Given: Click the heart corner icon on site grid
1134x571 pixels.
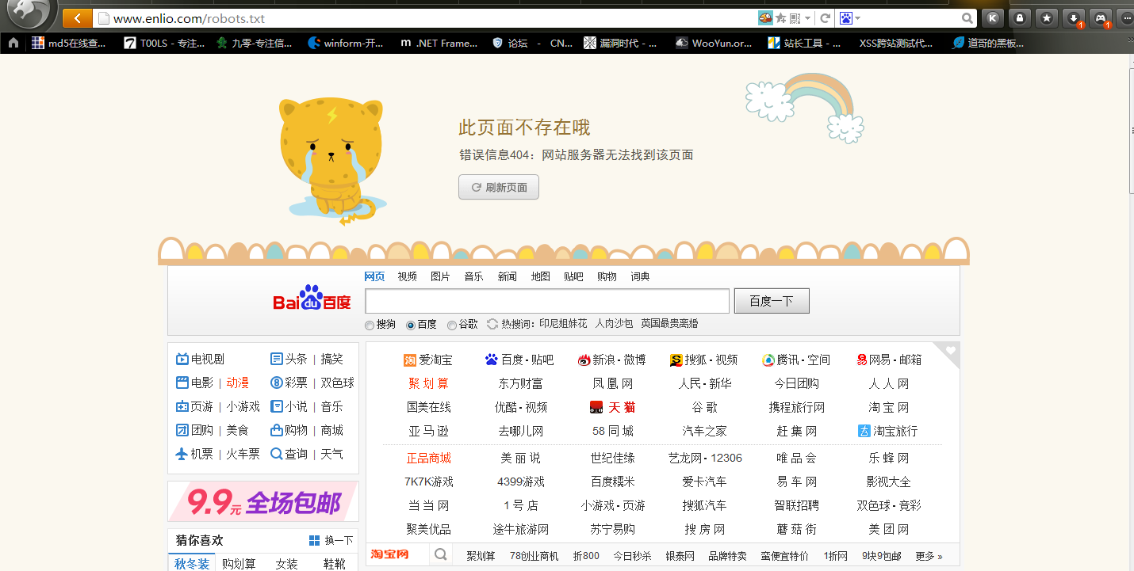Looking at the screenshot, I should click(x=950, y=351).
